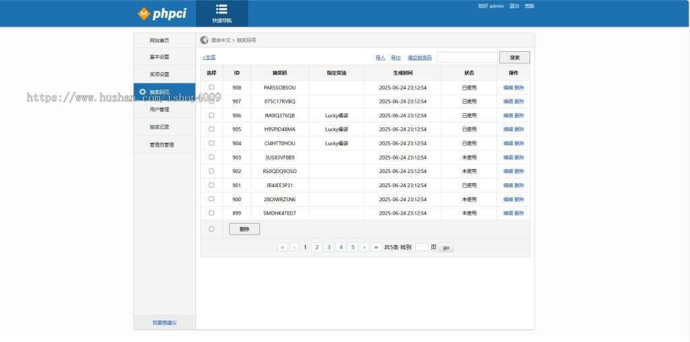Click 编辑 for row 908
The image size is (690, 342).
[508, 88]
